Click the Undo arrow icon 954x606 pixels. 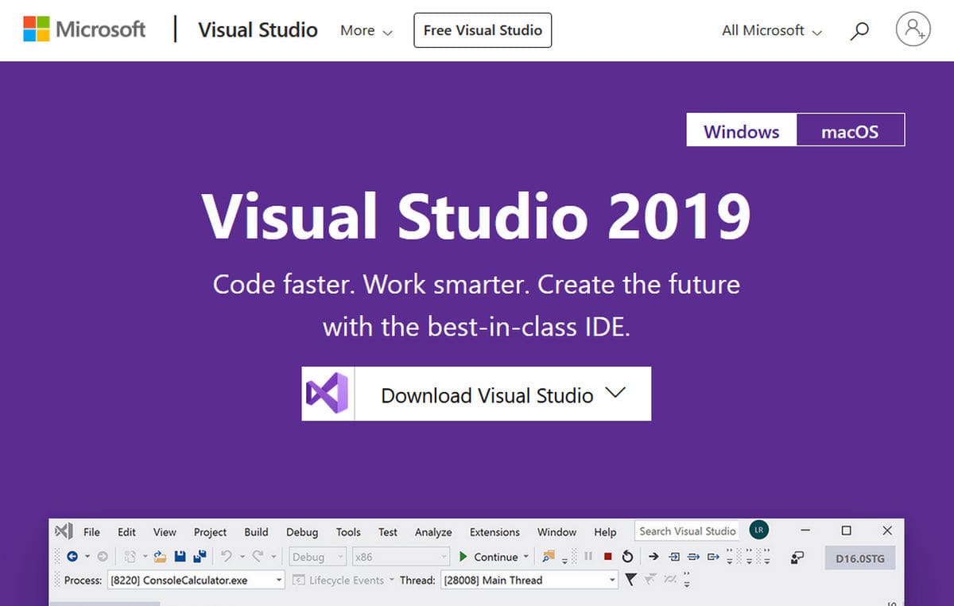tap(226, 557)
